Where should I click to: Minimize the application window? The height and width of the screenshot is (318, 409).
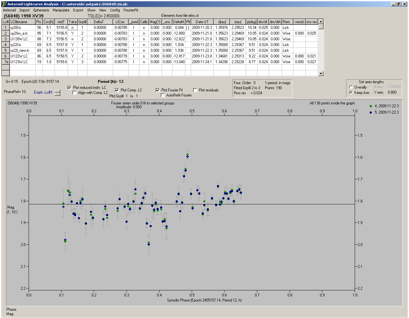tap(393, 4)
